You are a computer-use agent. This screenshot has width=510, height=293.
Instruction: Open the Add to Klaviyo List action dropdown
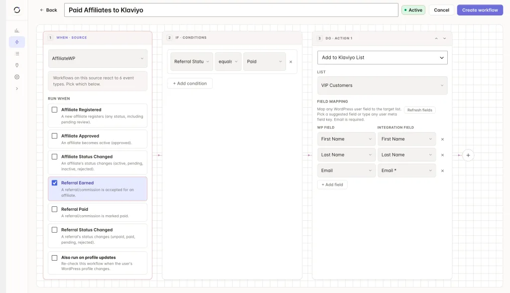(382, 57)
